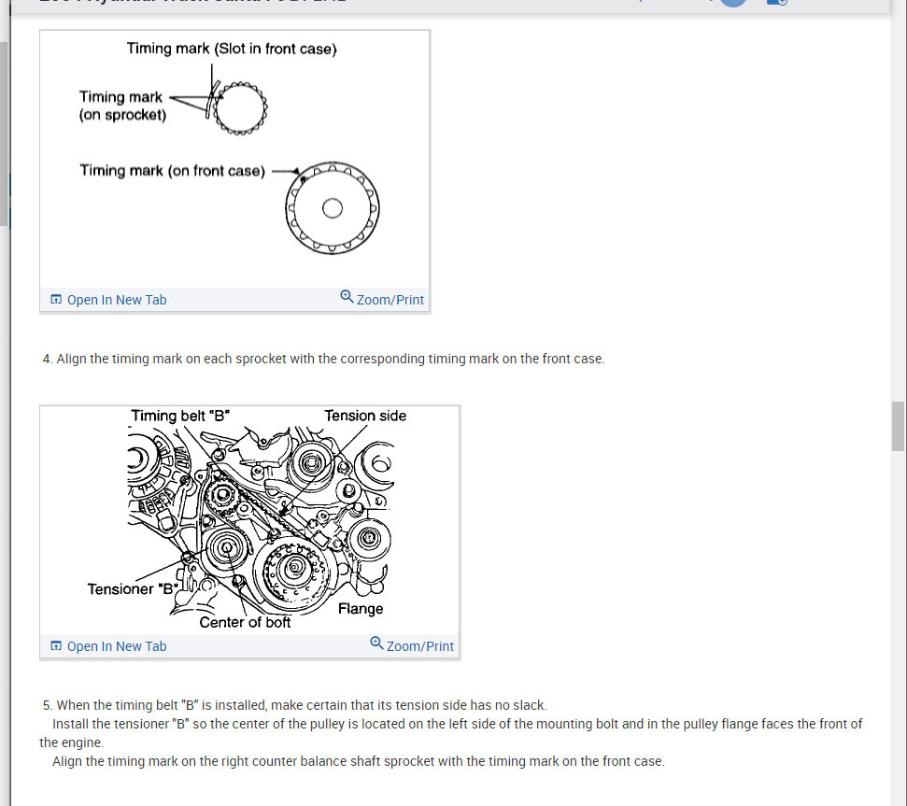Click the timing mark sprocket diagram image
Viewport: 907px width, 806px height.
click(234, 159)
